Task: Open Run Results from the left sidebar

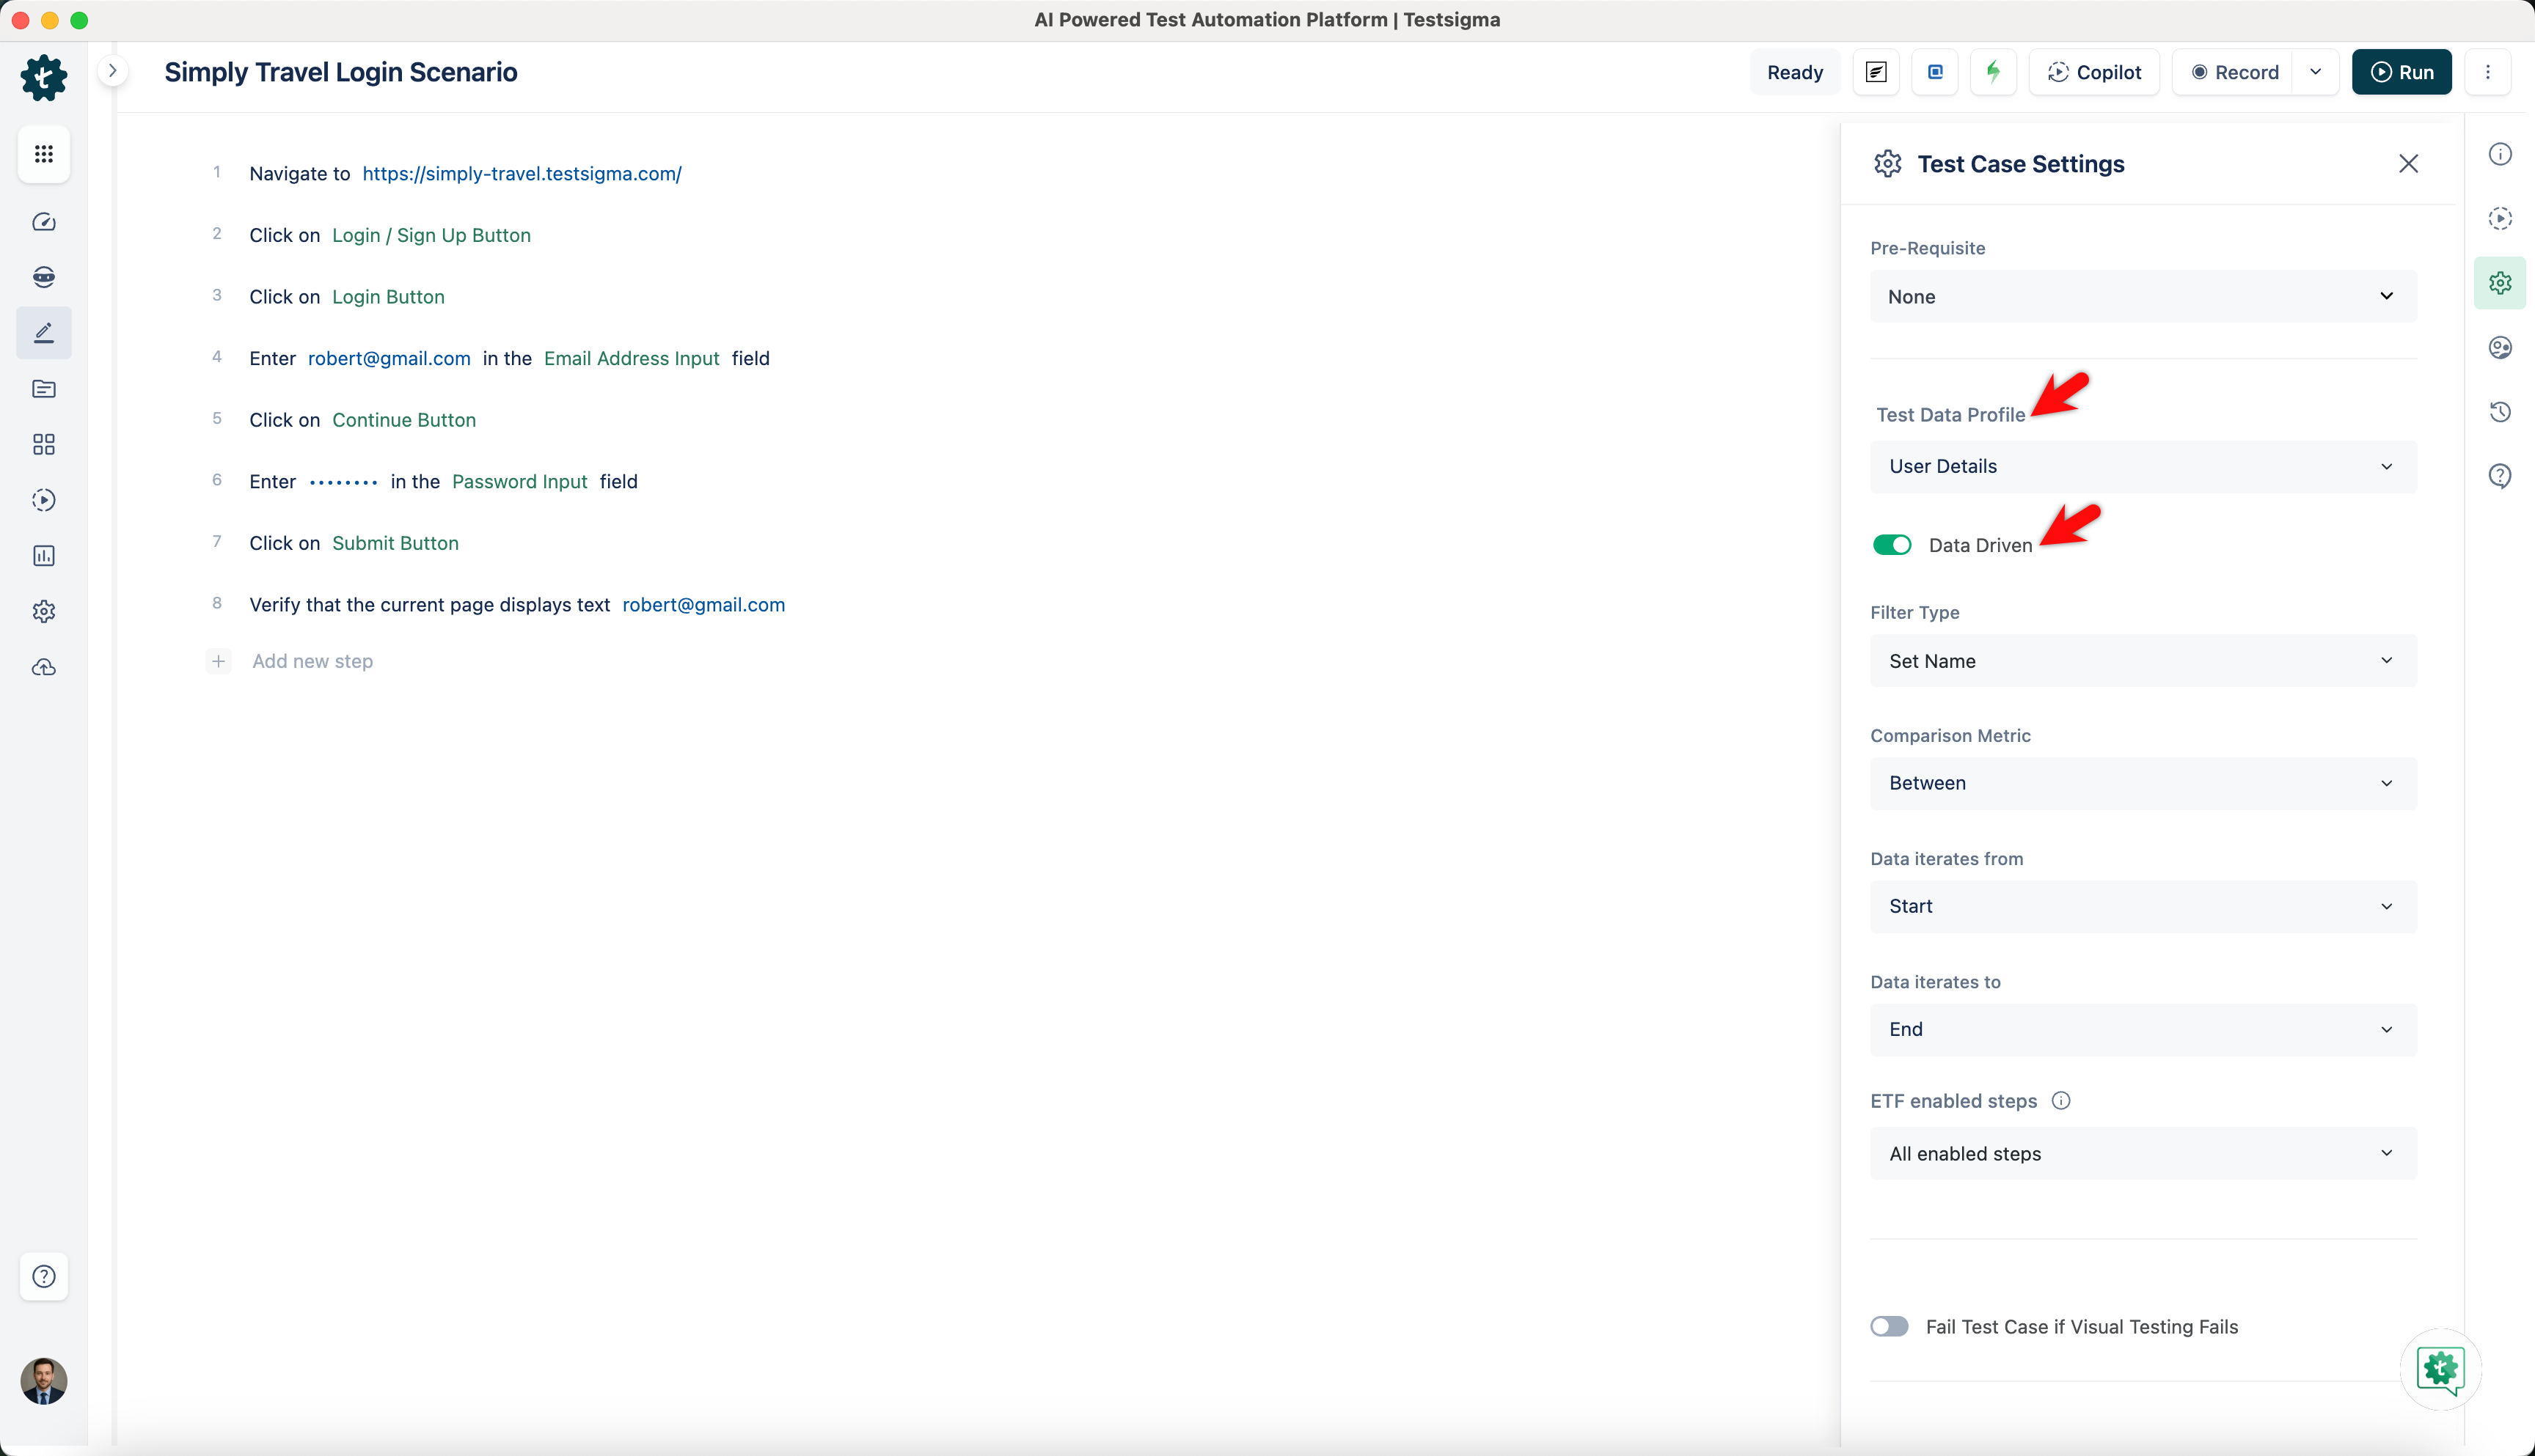Action: pyautogui.click(x=44, y=500)
